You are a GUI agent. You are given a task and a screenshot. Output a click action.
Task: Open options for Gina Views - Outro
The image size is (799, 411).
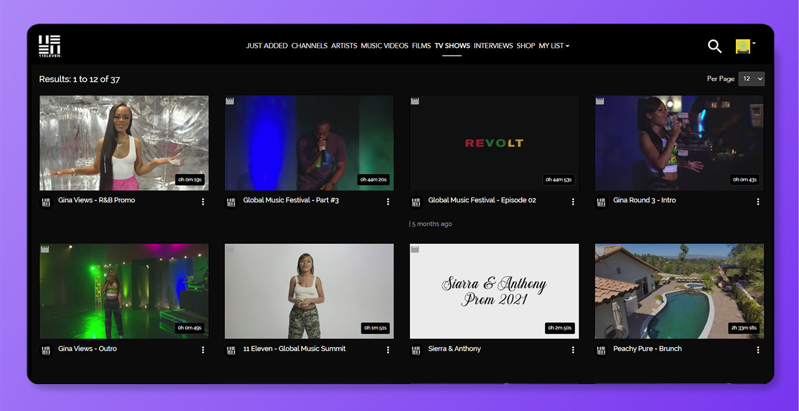click(203, 350)
